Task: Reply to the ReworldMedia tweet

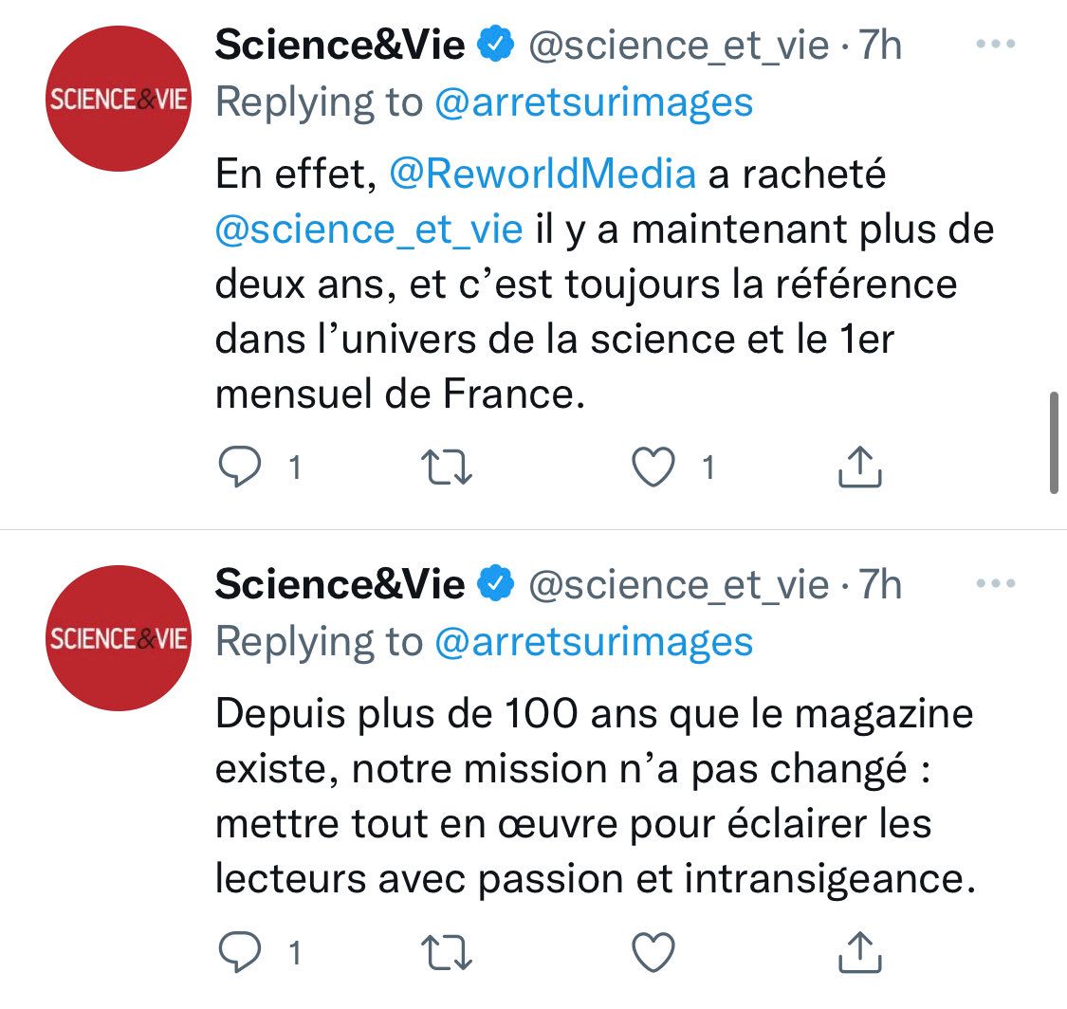Action: [x=234, y=468]
